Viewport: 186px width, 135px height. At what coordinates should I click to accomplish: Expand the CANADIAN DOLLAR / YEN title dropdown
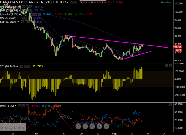click(67, 2)
